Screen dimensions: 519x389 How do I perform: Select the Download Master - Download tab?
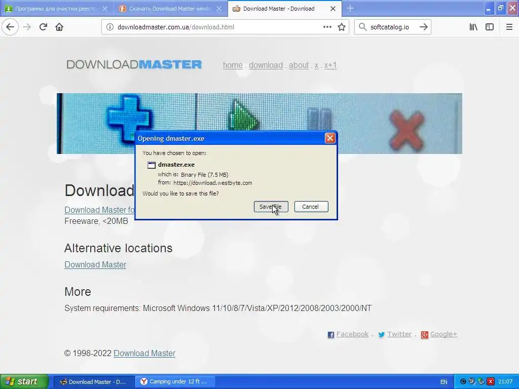(285, 9)
